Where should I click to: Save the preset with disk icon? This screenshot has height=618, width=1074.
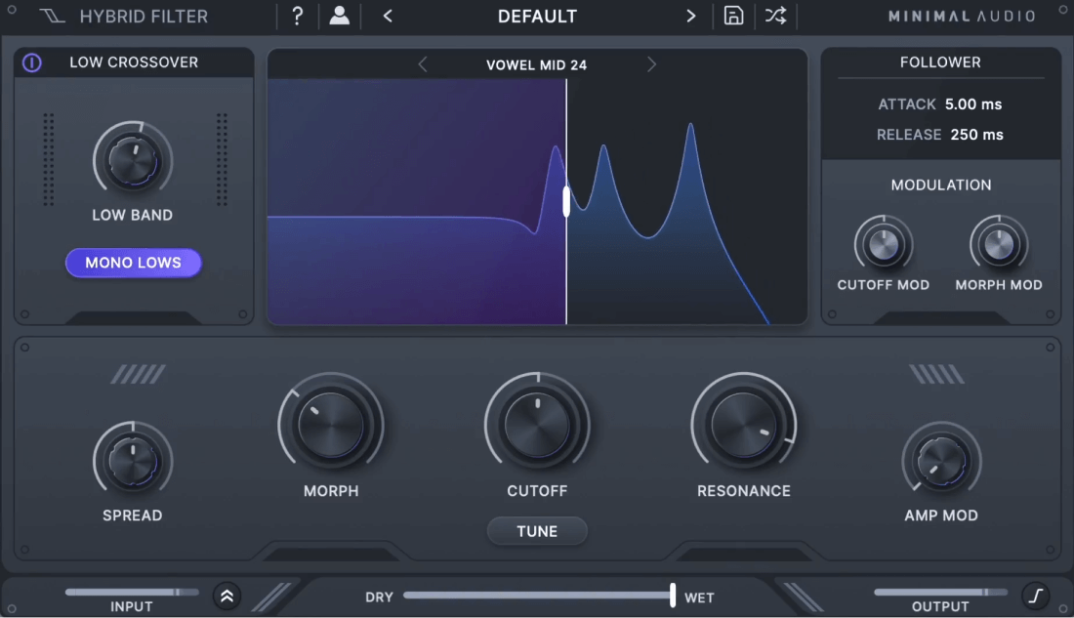point(733,16)
